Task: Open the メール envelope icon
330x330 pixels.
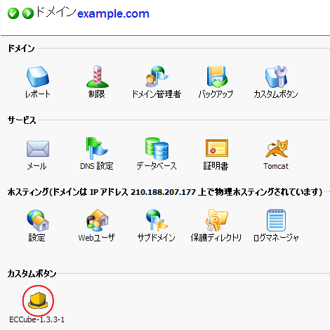Action: click(38, 148)
